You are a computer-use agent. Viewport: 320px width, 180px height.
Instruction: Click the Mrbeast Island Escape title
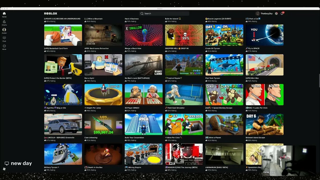tap(255, 138)
